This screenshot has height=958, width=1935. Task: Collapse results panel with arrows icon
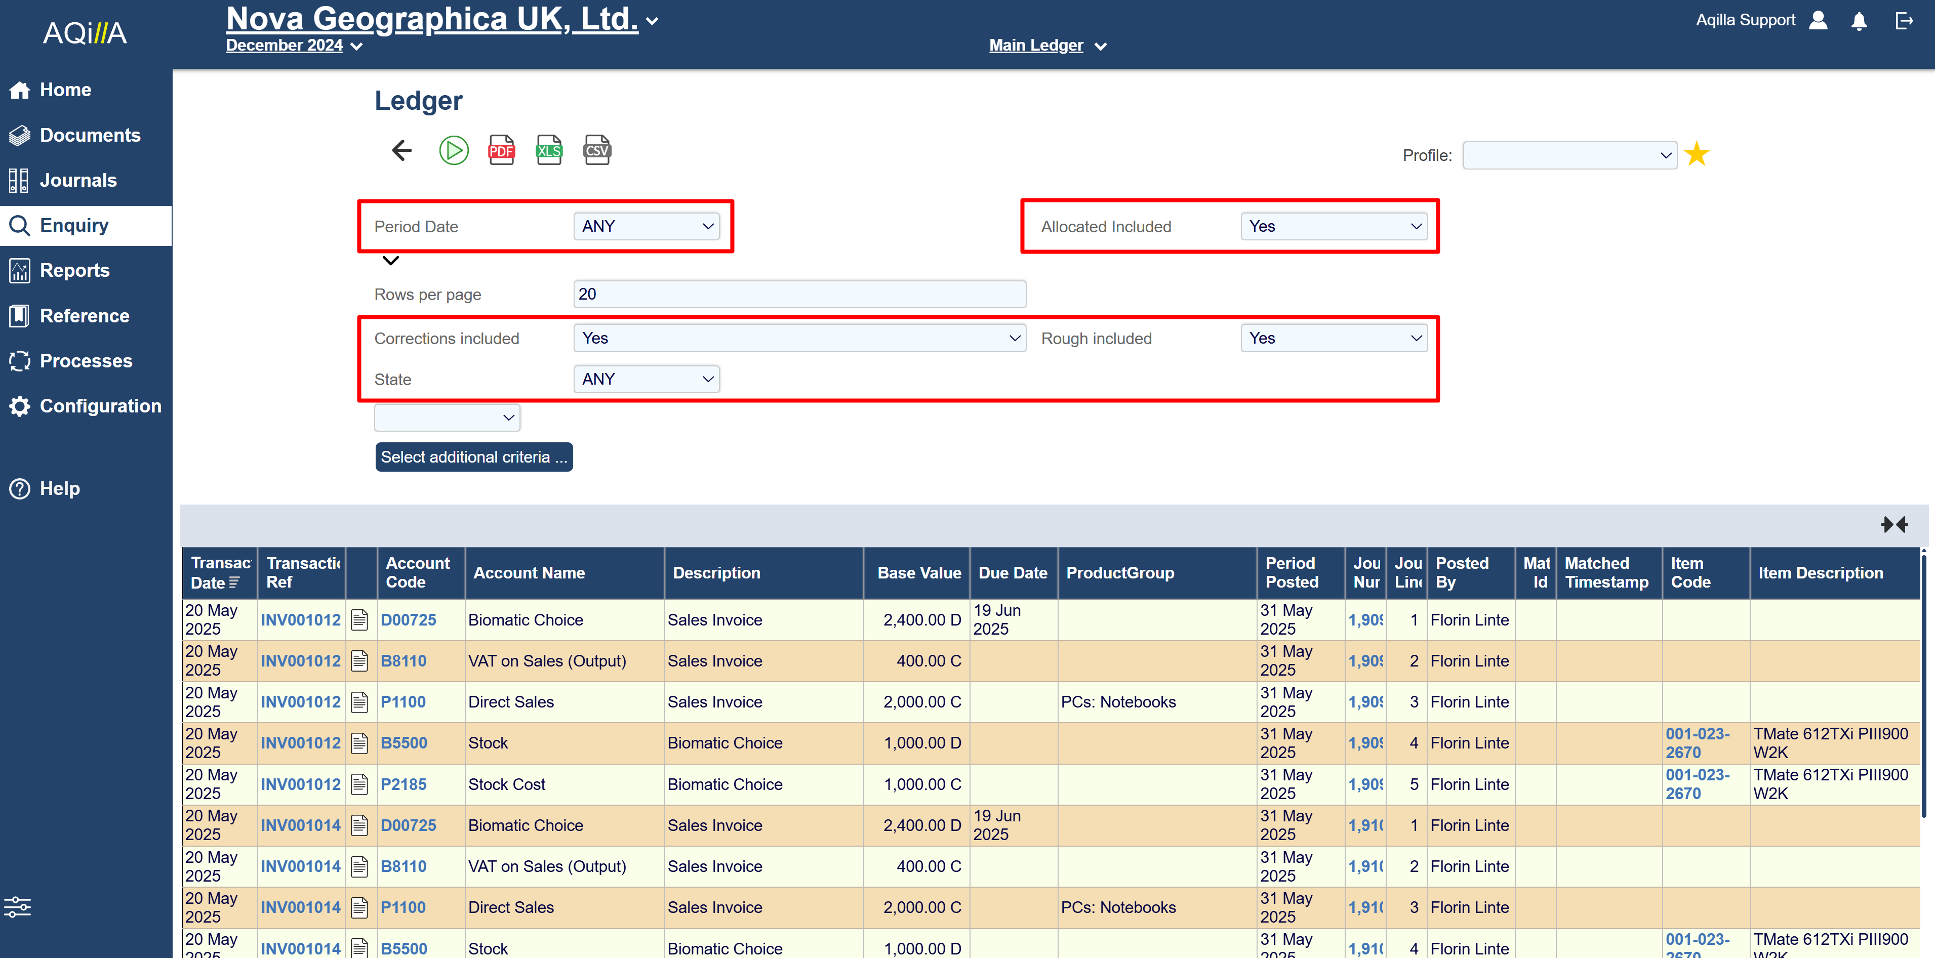coord(1893,524)
